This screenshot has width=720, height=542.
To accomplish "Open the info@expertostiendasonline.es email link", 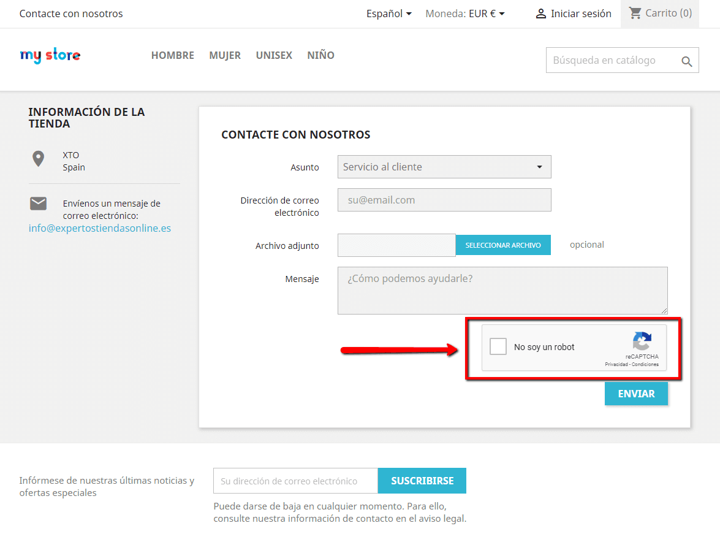I will coord(100,227).
